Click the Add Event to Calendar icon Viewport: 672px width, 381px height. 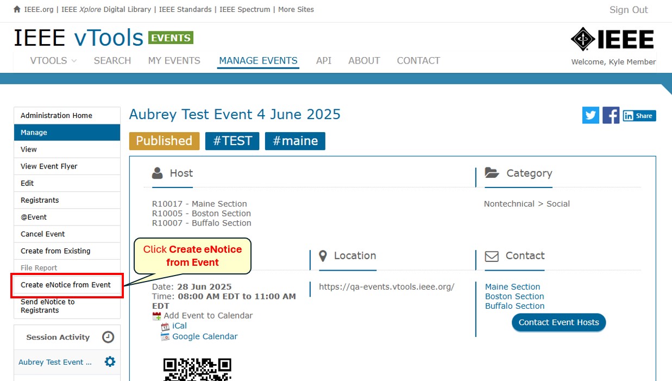point(156,316)
